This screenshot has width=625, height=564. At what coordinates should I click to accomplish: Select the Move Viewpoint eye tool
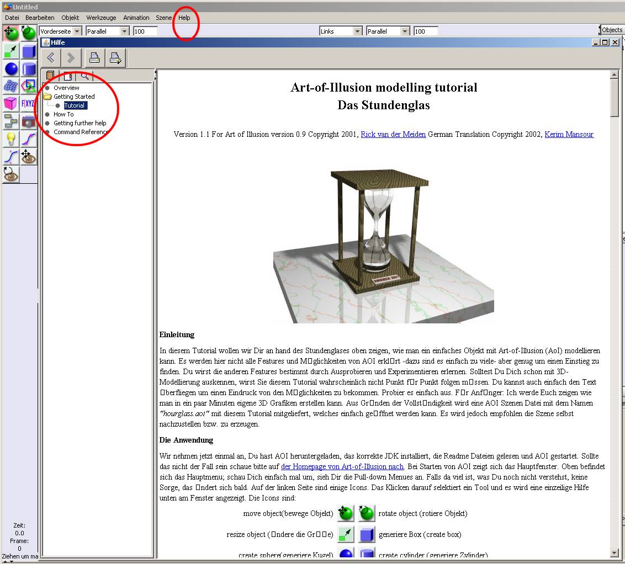29,157
